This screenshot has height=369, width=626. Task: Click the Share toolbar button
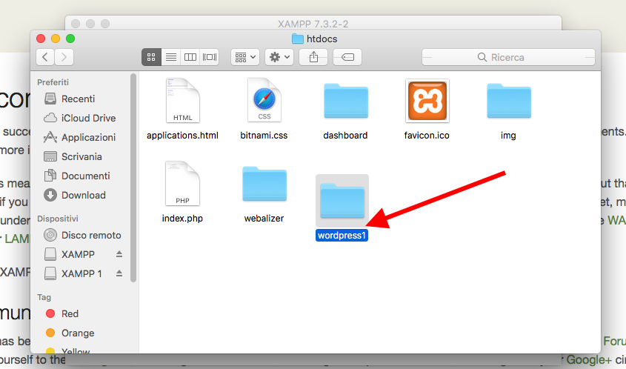tap(313, 57)
